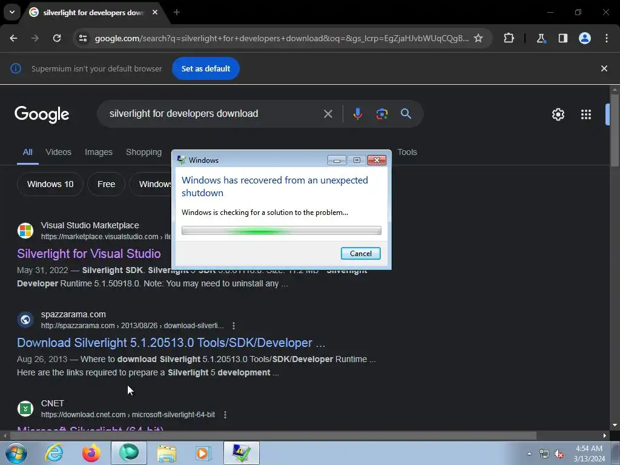620x465 pixels.
Task: Cancel the Windows solution check
Action: [361, 254]
